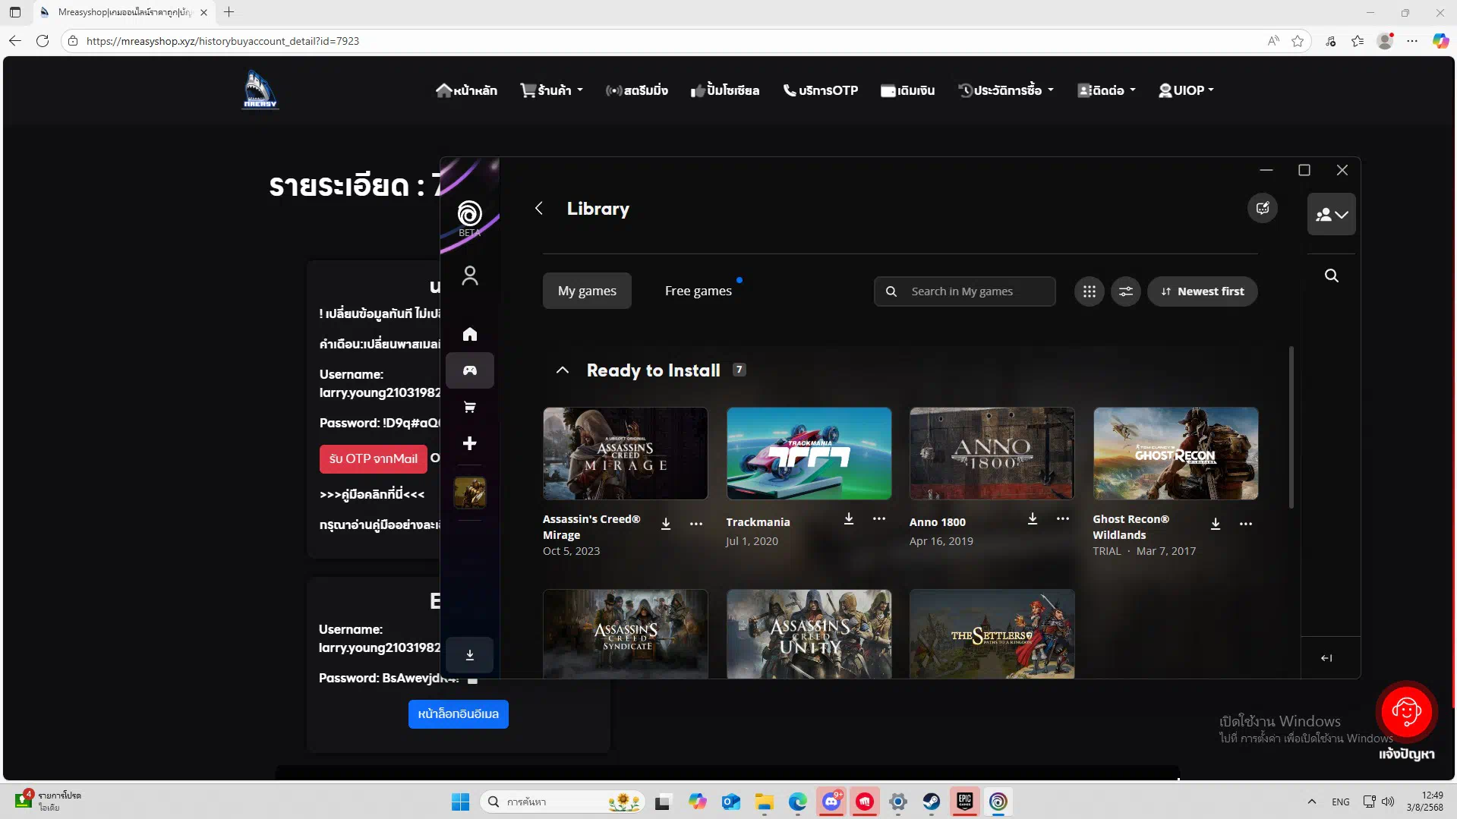Open downloads icon at sidebar bottom

[470, 655]
